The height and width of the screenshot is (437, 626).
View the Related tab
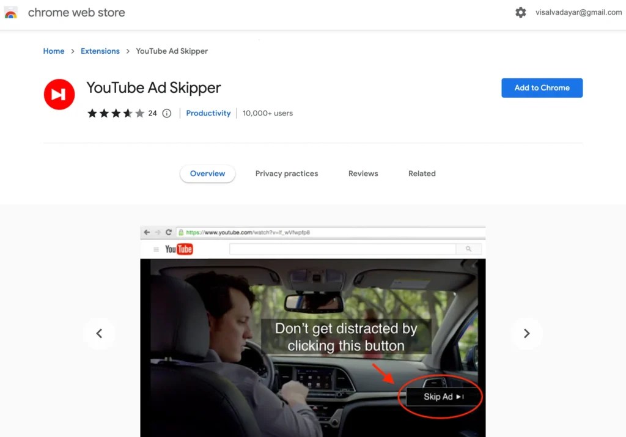[x=422, y=174]
